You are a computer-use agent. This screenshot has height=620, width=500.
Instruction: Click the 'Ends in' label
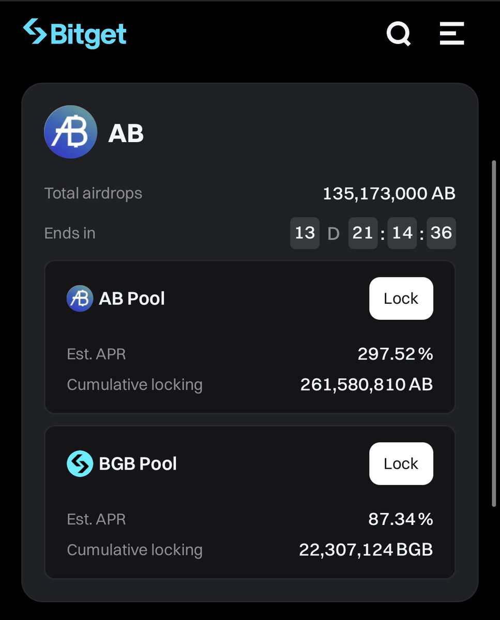tap(70, 233)
